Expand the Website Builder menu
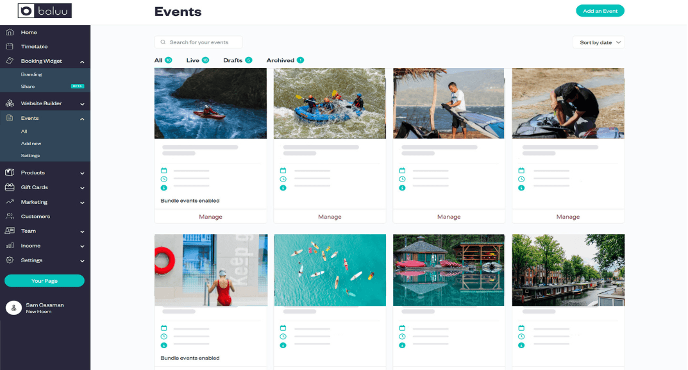Screen dimensions: 688x370 pyautogui.click(x=82, y=103)
